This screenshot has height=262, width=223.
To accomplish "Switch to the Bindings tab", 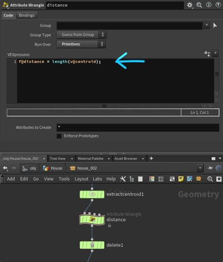I will (27, 15).
